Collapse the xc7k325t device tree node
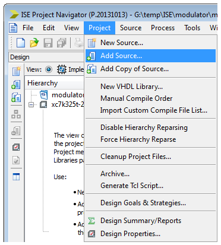The height and width of the screenshot is (245, 221). coord(31,104)
